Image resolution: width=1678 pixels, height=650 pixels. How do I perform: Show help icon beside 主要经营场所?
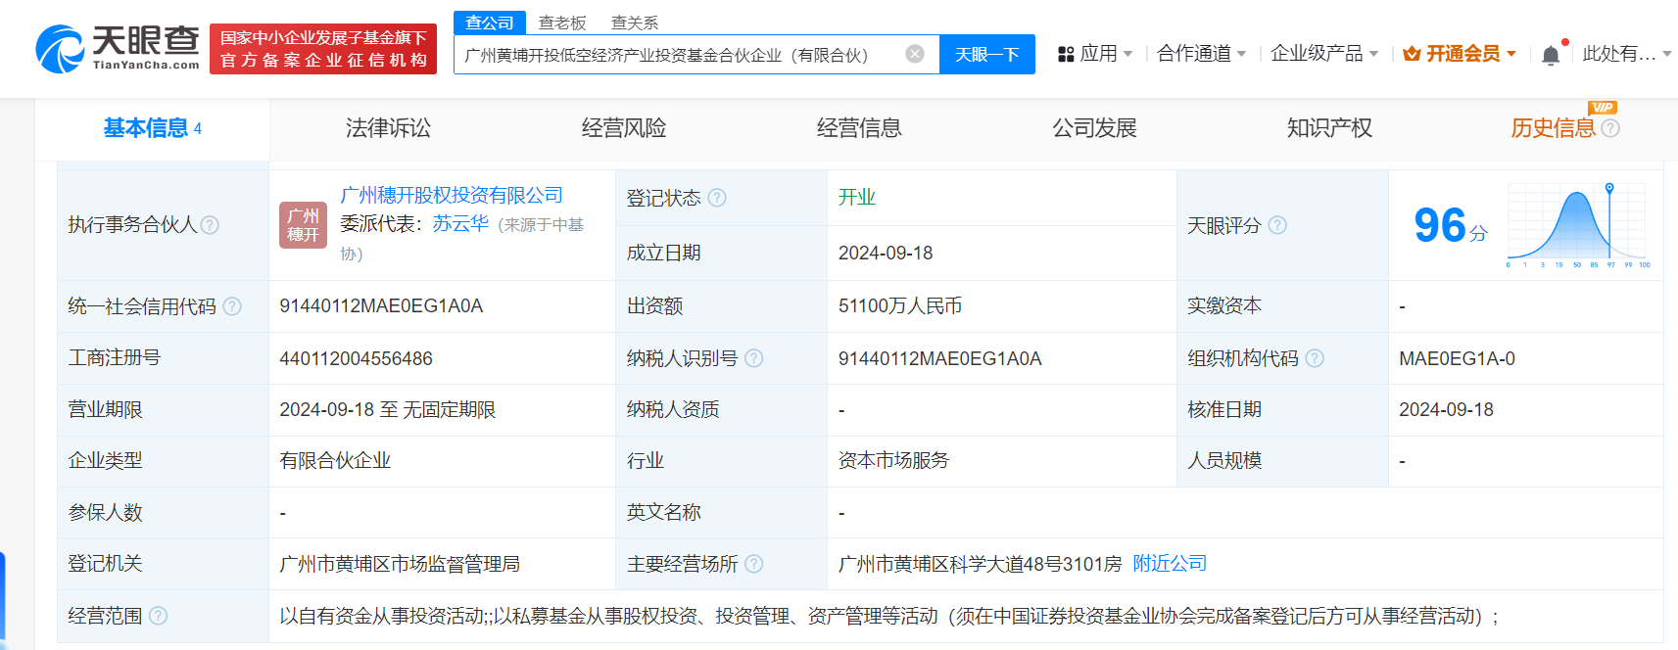pos(753,564)
